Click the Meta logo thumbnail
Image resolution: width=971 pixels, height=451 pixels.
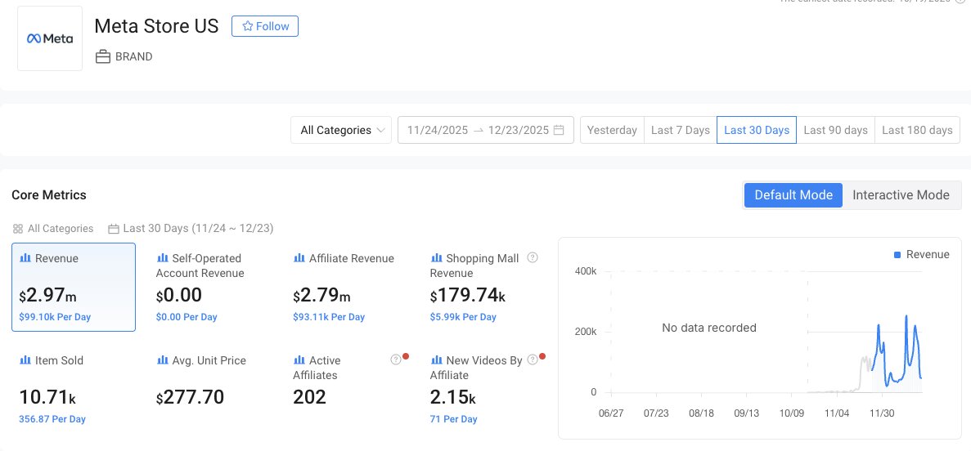click(x=50, y=38)
